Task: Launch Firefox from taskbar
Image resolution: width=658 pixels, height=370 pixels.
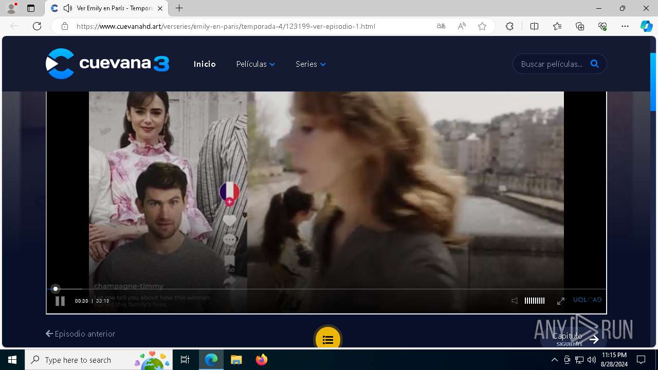Action: pyautogui.click(x=262, y=360)
